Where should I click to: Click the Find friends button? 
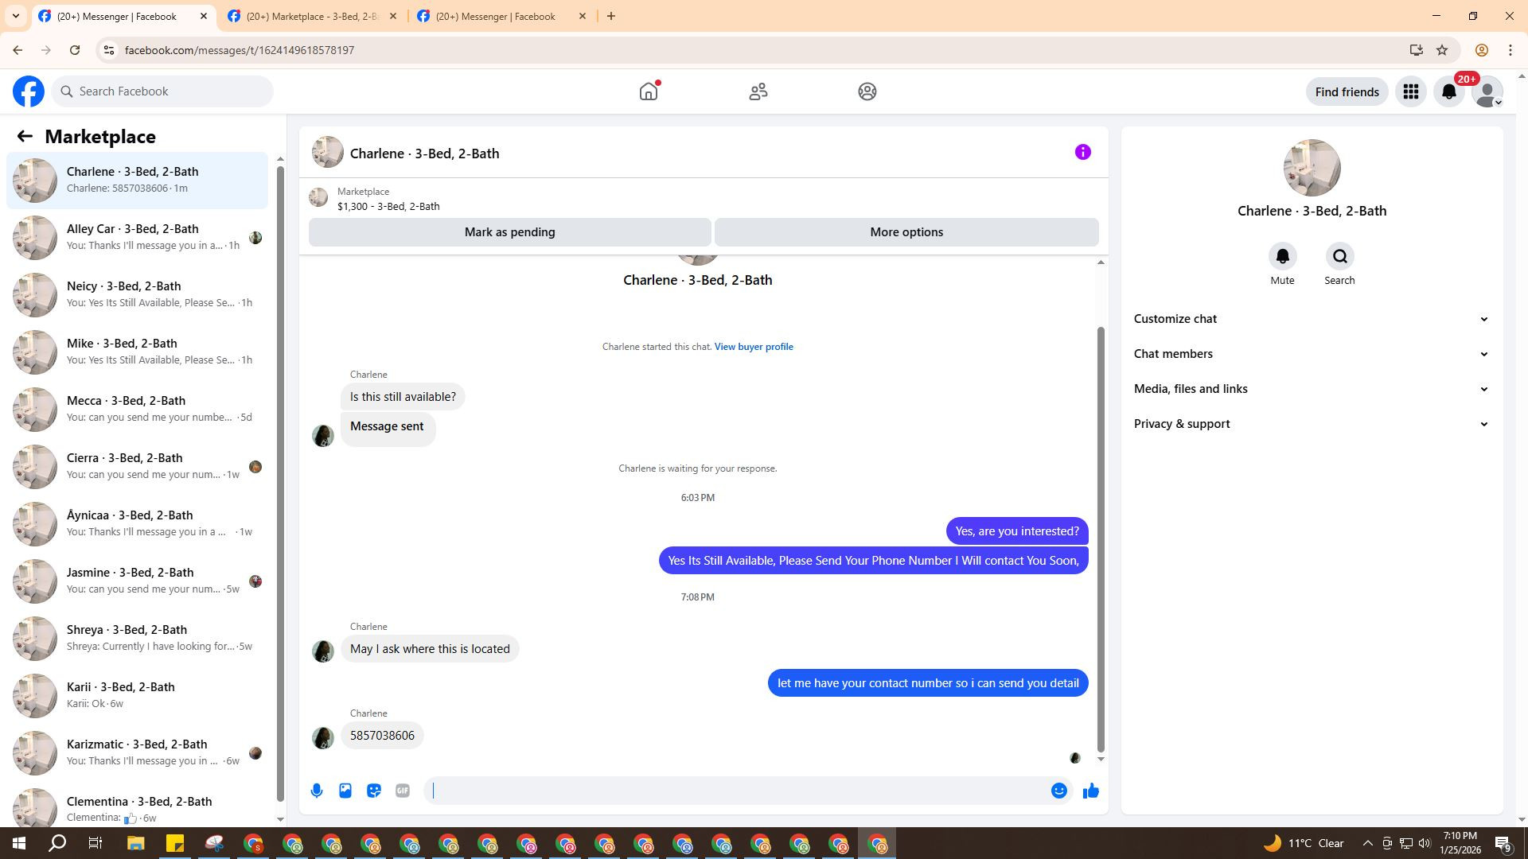pyautogui.click(x=1347, y=91)
